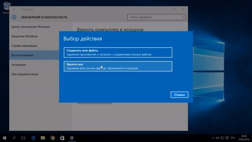Click the settings gear icon in header
This screenshot has height=142, width=252.
point(14,17)
